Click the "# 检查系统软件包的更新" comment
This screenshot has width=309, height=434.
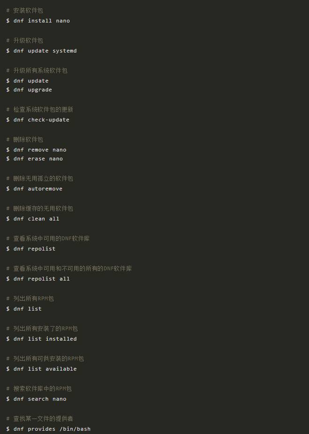coord(39,109)
